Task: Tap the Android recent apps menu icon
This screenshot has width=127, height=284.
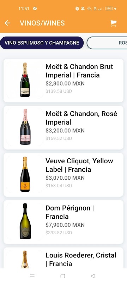Action: [32, 276]
